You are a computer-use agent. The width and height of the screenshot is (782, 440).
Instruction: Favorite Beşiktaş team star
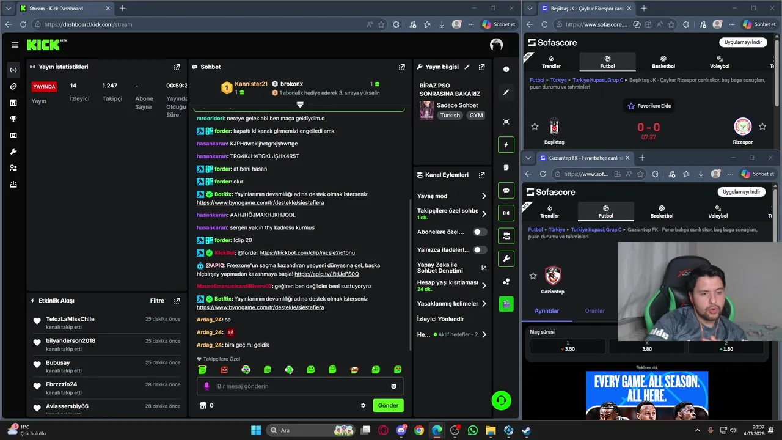point(535,127)
